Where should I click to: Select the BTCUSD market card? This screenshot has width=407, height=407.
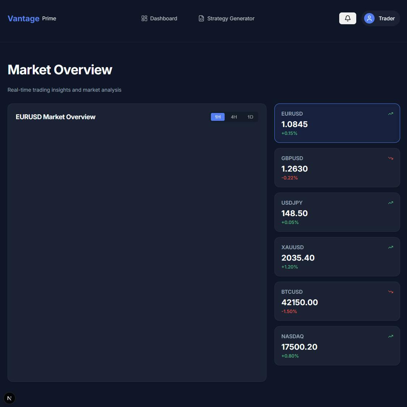[337, 301]
